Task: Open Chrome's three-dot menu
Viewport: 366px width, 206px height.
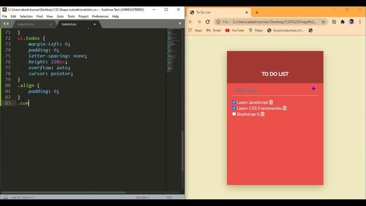Action: tap(360, 22)
